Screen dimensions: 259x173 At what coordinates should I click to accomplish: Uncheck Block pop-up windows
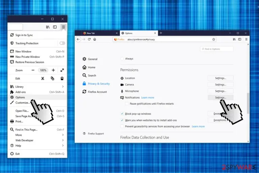[122, 114]
